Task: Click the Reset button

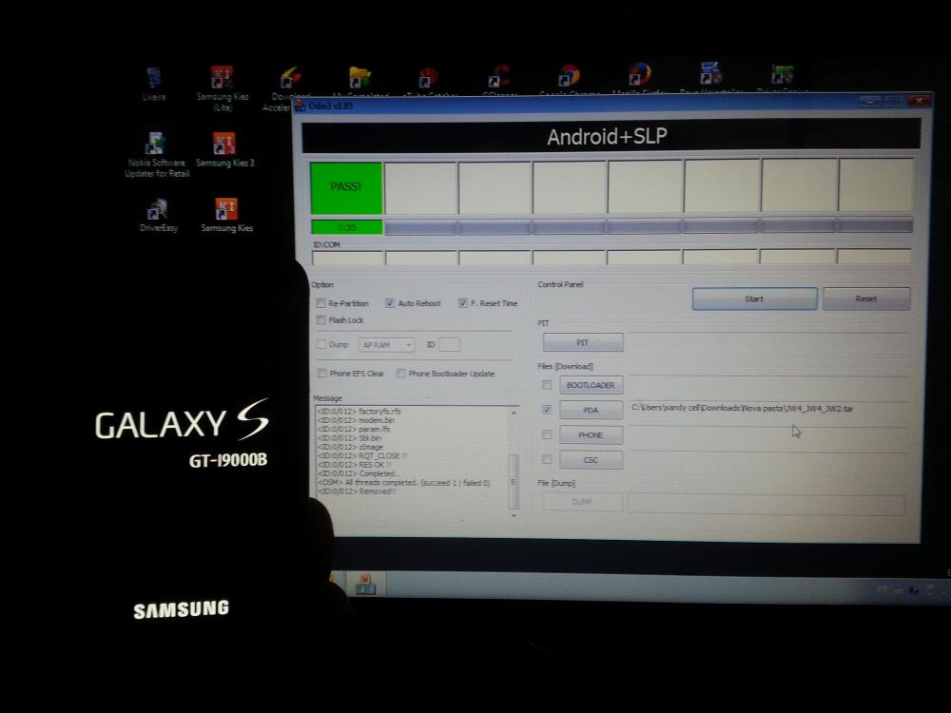Action: click(866, 299)
